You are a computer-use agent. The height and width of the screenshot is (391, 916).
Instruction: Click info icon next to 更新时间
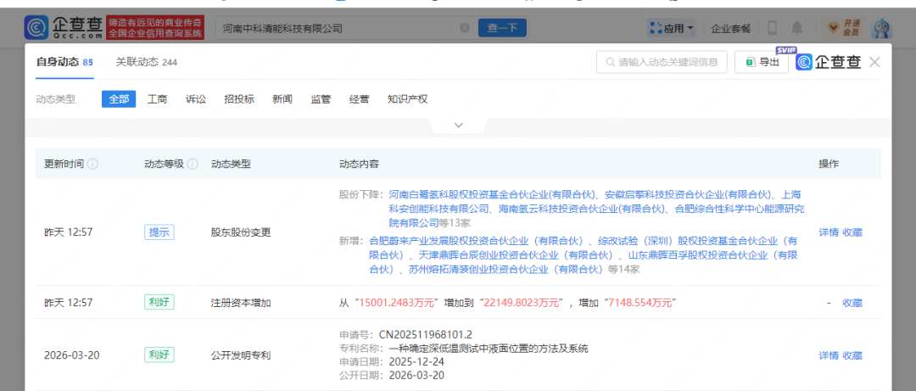pos(92,165)
